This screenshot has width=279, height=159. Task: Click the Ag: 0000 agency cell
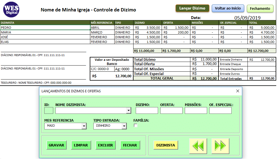pos(124,69)
